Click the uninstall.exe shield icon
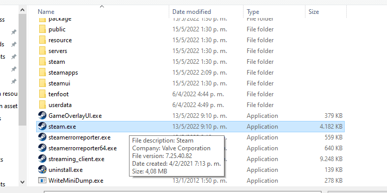 (x=42, y=170)
